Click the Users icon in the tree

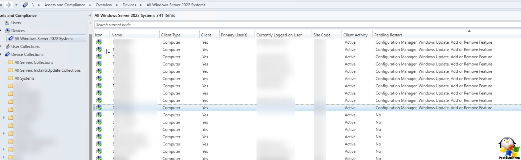pyautogui.click(x=7, y=23)
